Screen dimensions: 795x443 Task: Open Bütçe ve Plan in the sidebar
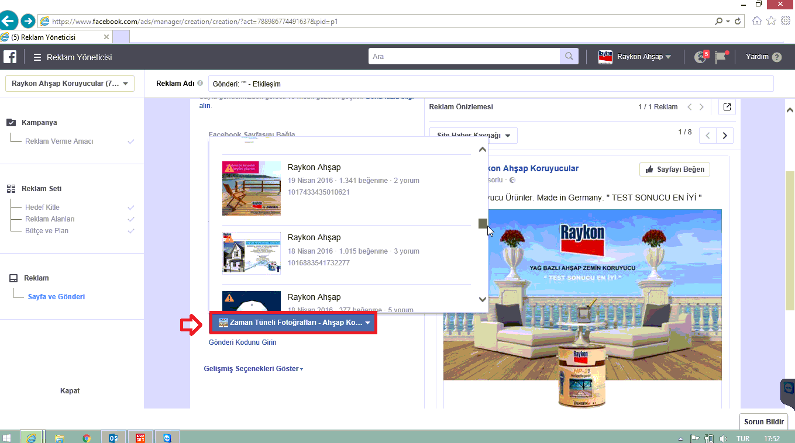[47, 231]
